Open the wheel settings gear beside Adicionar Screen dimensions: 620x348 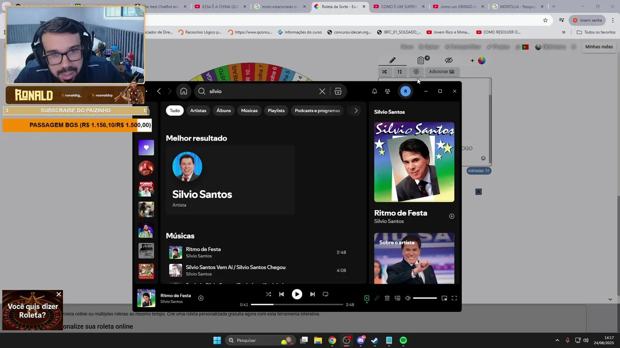(416, 72)
